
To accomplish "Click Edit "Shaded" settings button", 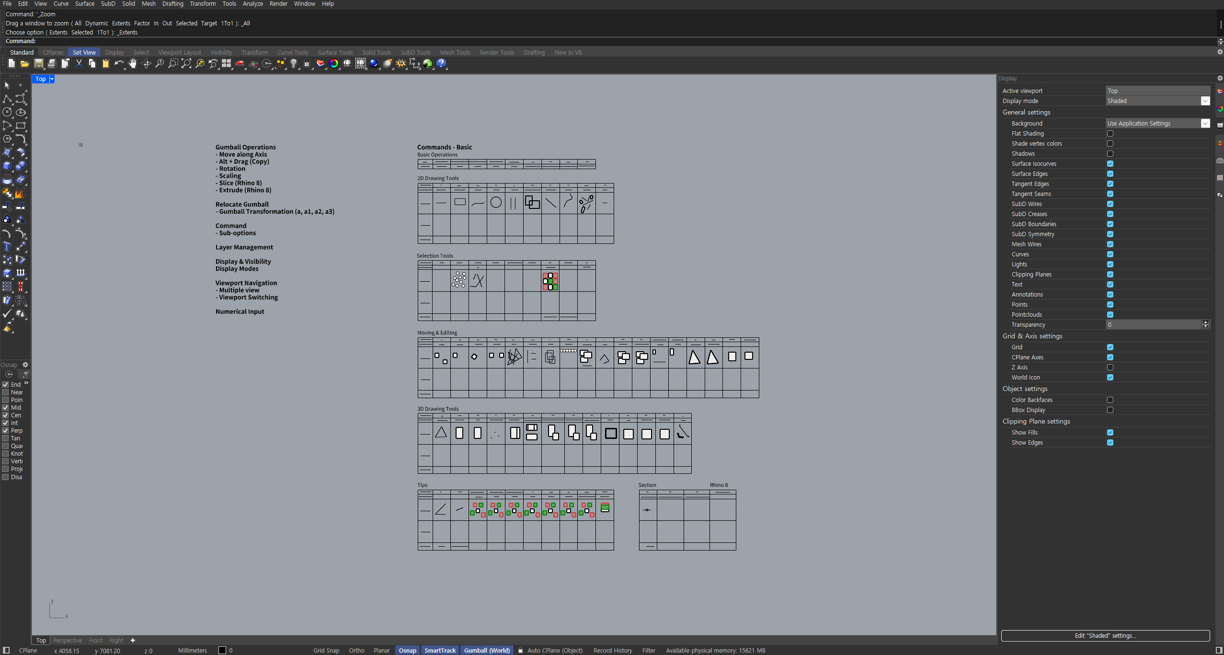I will click(x=1105, y=636).
